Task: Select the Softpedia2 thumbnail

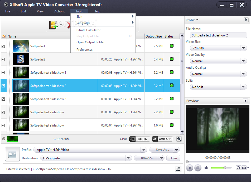Action: (21, 59)
